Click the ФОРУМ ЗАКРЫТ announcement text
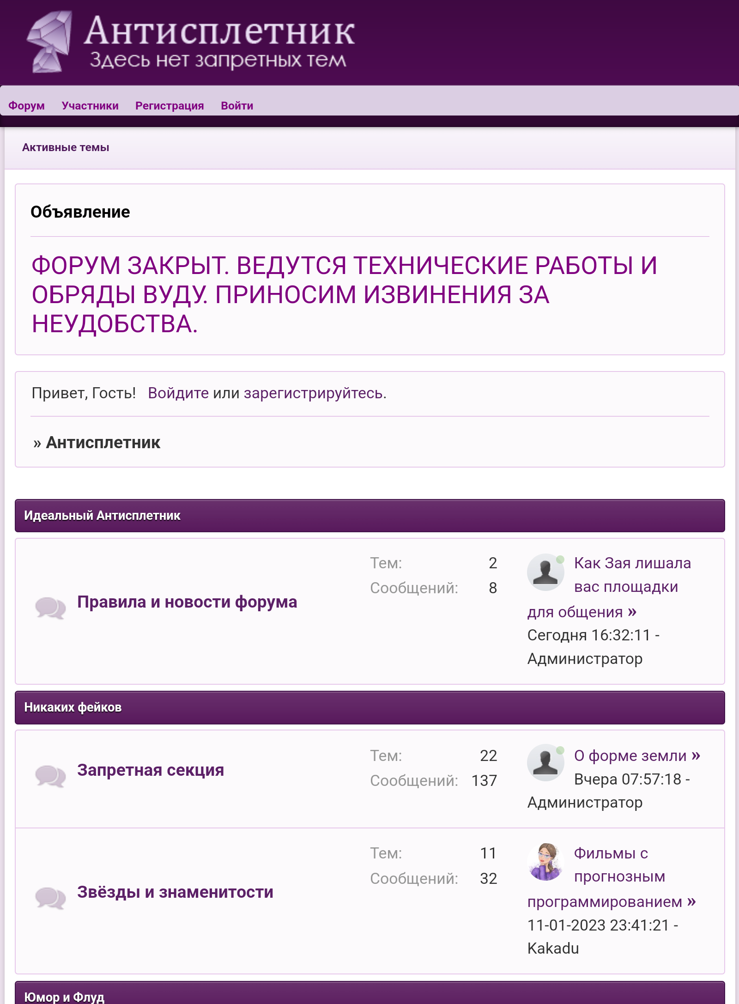The image size is (739, 1004). pyautogui.click(x=345, y=295)
